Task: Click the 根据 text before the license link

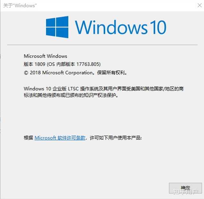Action: pyautogui.click(x=28, y=138)
